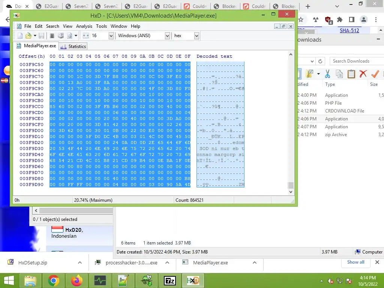Click the Open main memory chip icon
The width and height of the screenshot is (384, 288).
point(52,36)
